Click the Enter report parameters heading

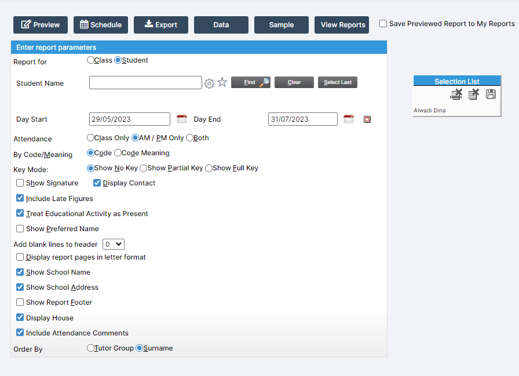(x=56, y=48)
